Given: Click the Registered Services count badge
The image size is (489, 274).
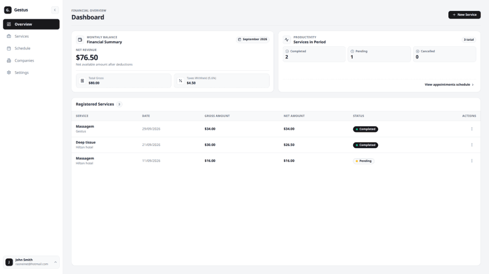Looking at the screenshot, I should (119, 104).
